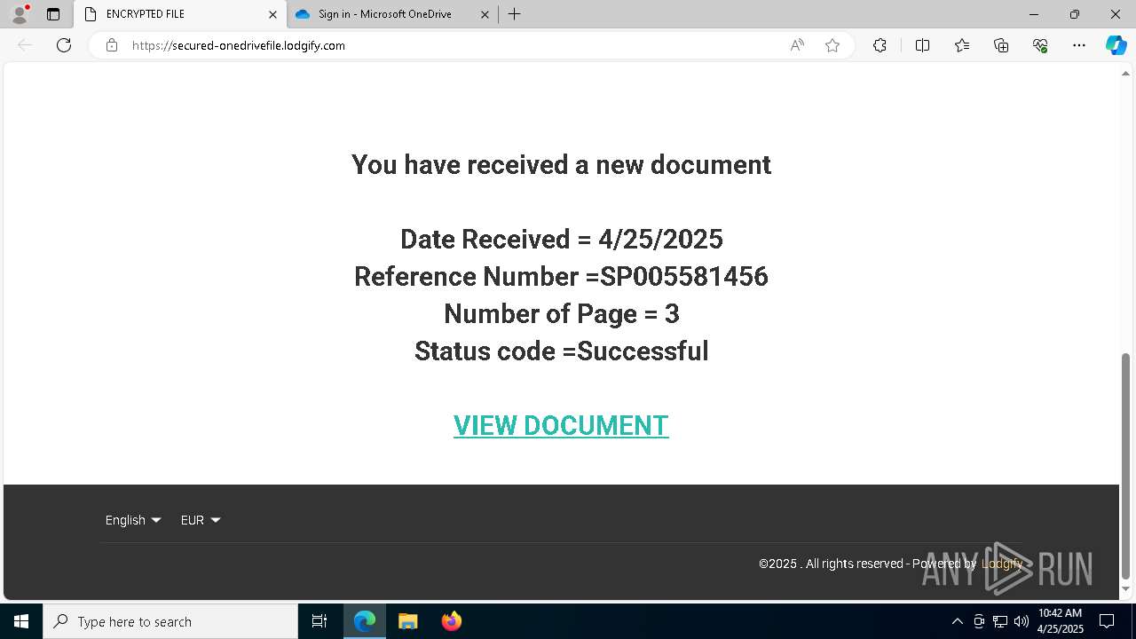Activate the Read aloud icon
The image size is (1136, 639).
pos(797,45)
